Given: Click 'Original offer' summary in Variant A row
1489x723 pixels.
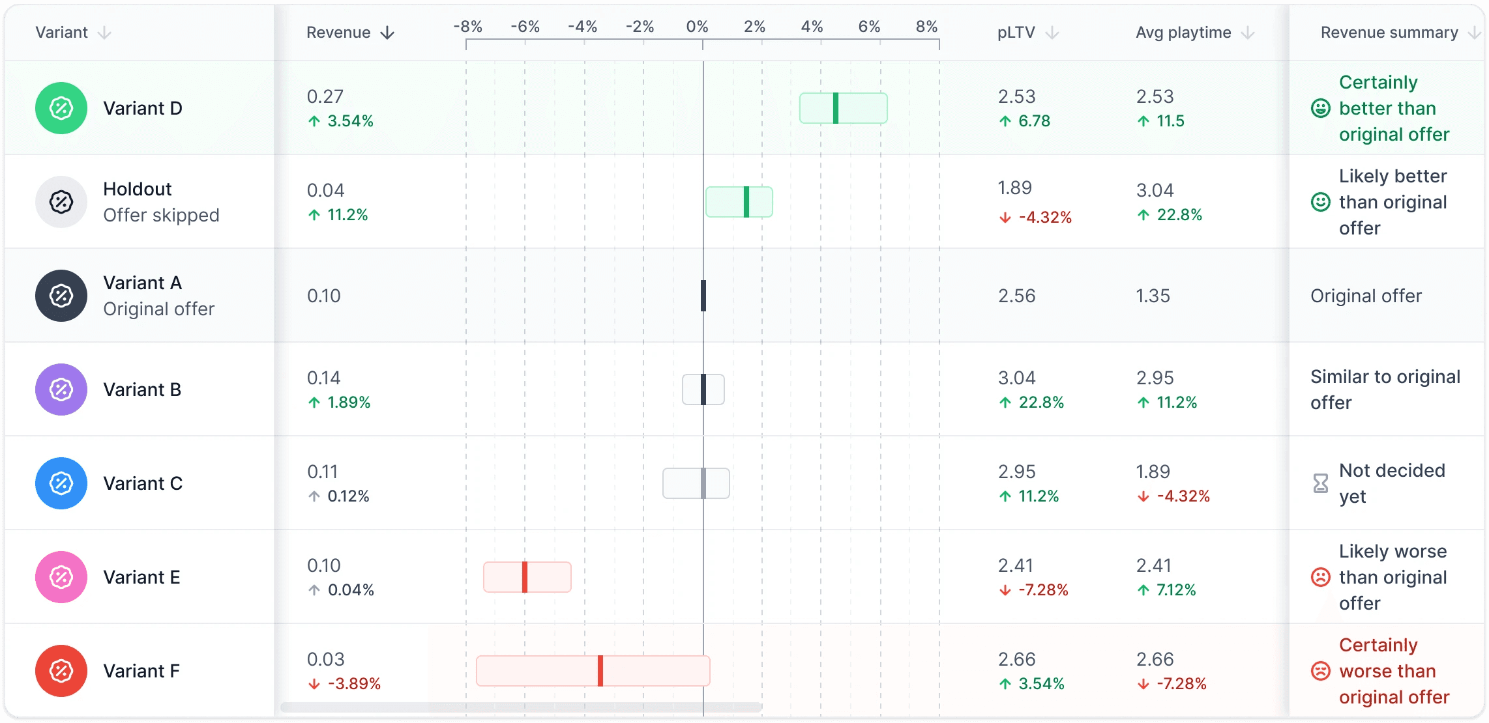Looking at the screenshot, I should pos(1366,296).
